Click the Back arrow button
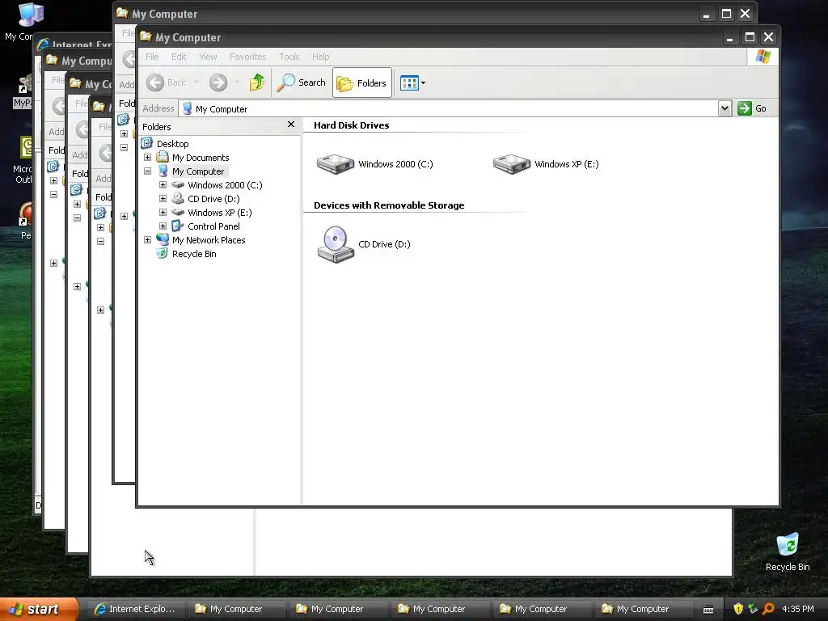Viewport: 828px width, 621px height. 166,82
